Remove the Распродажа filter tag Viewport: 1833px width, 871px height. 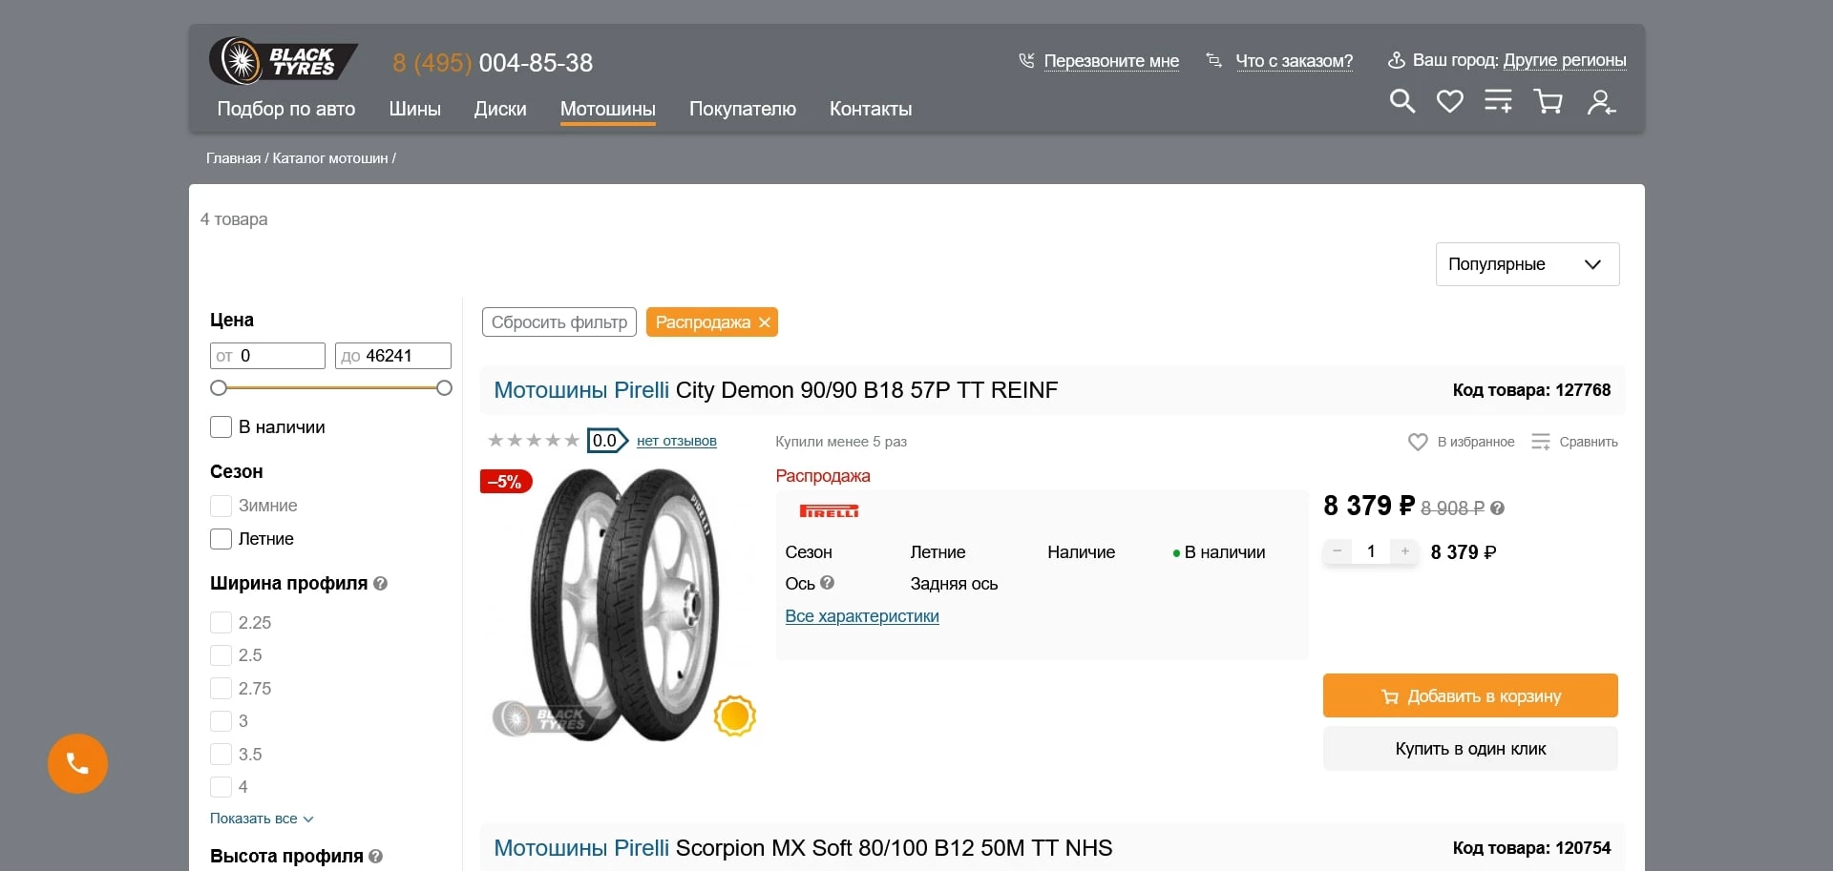765,322
